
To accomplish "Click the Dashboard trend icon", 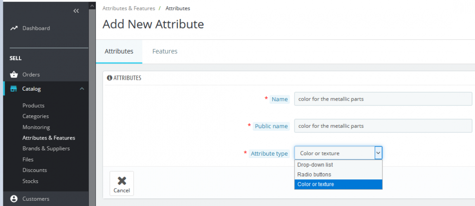I will 14,28.
